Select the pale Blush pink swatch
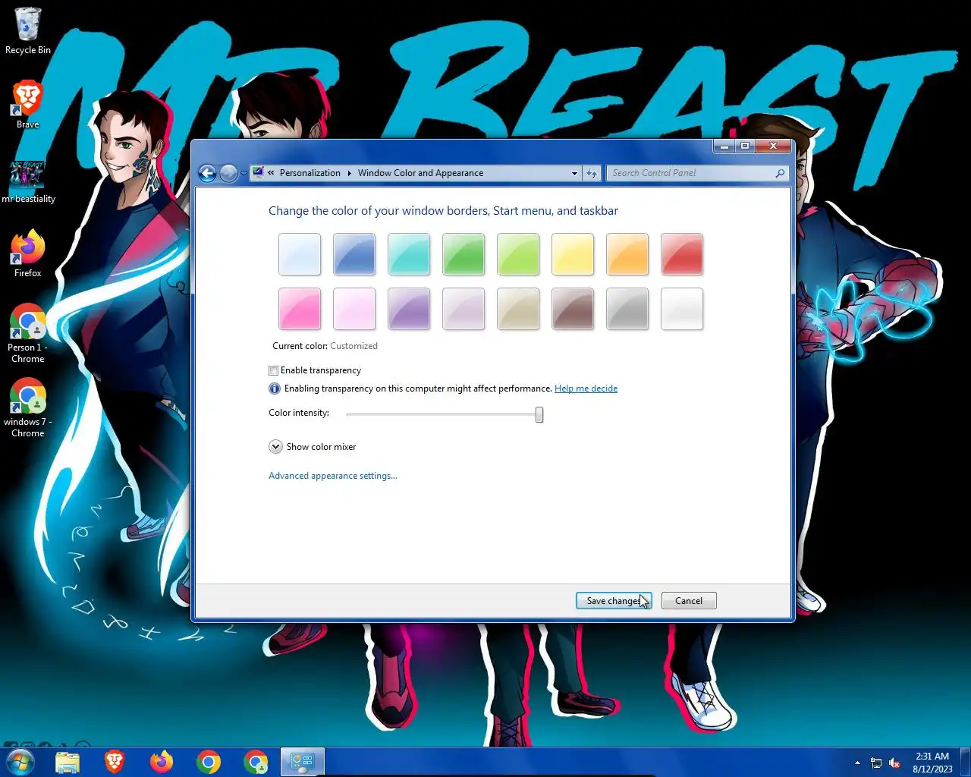This screenshot has height=777, width=971. [x=354, y=309]
